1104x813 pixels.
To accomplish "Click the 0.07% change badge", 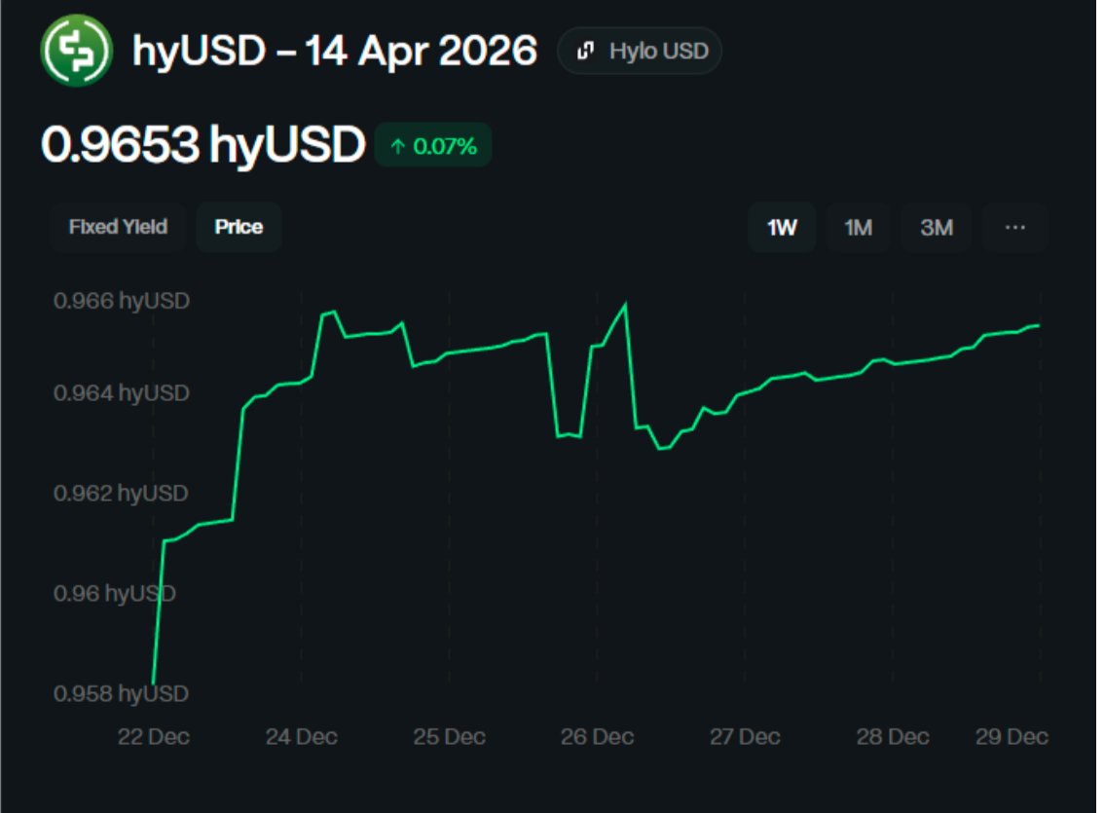I will tap(433, 146).
